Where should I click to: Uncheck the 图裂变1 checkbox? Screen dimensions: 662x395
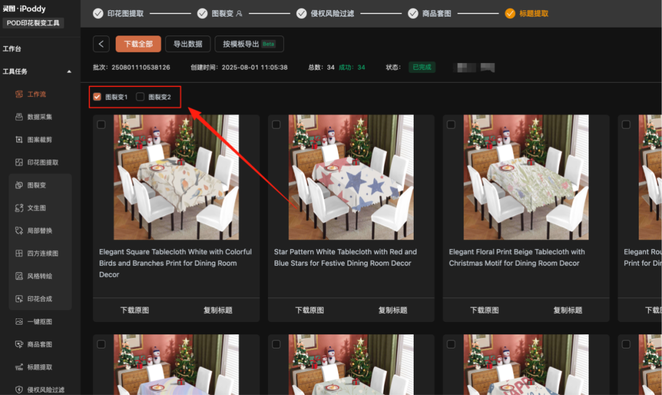[x=97, y=97]
